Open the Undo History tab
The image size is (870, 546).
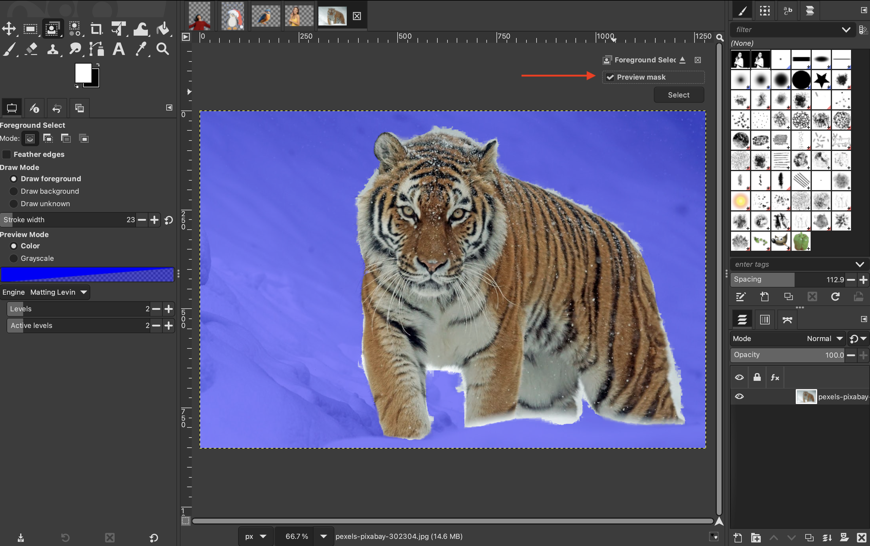(57, 108)
